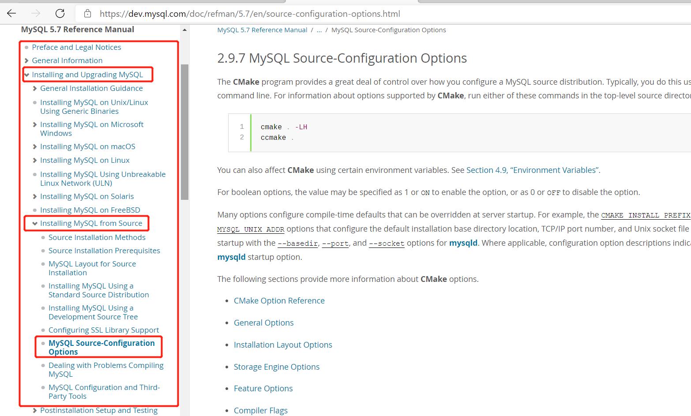This screenshot has height=416, width=691.
Task: Open Postinstallation Setup and Testing
Action: pyautogui.click(x=99, y=410)
